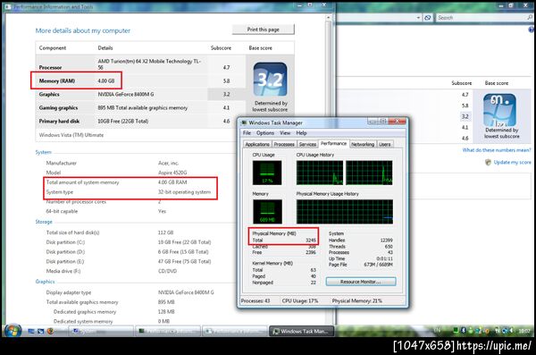Click the Memory usage meter
Screen dimensions: 536x355
point(267,212)
